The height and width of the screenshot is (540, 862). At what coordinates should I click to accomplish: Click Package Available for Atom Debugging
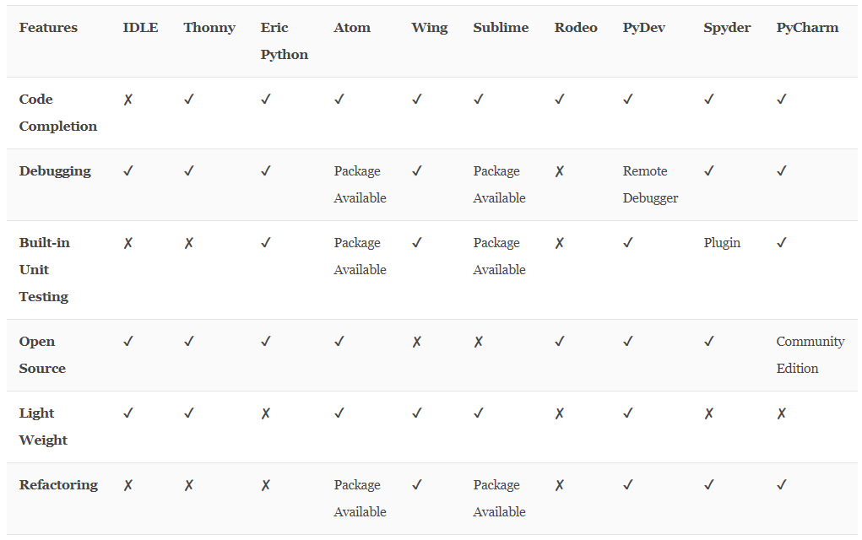coord(361,185)
